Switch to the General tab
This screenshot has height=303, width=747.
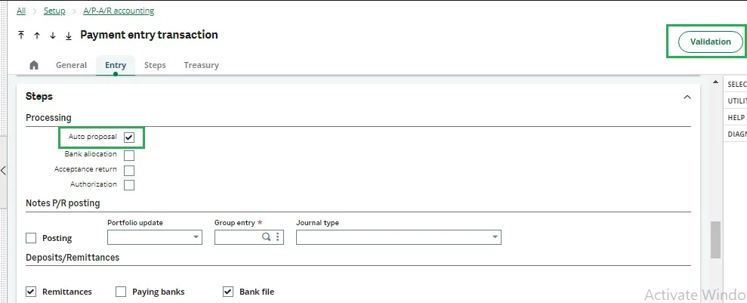point(71,65)
